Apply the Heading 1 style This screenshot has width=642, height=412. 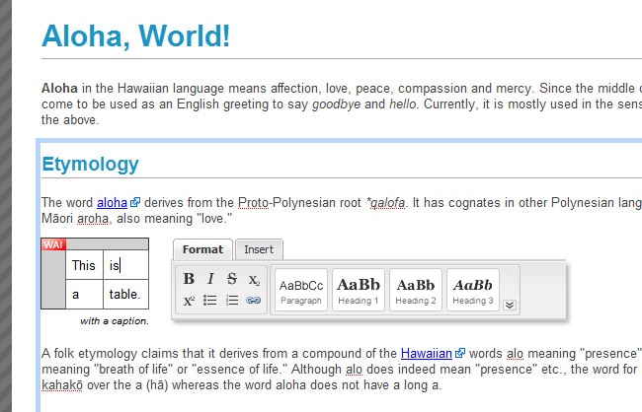[x=359, y=290]
